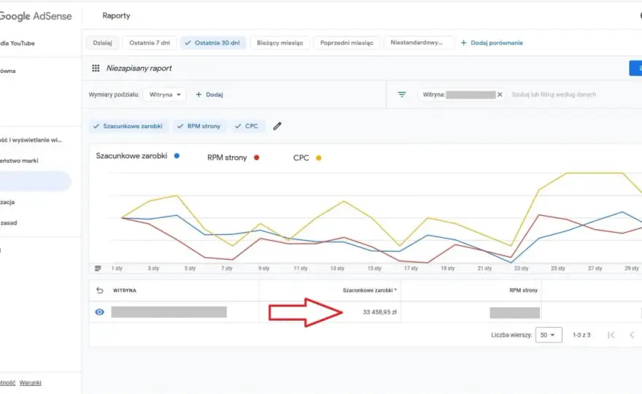Click the chart legend toggle icon below graph
Image resolution: width=642 pixels, height=394 pixels.
[x=98, y=269]
